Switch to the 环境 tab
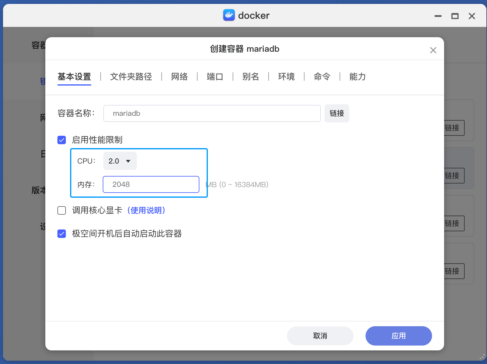The width and height of the screenshot is (487, 364). point(286,77)
